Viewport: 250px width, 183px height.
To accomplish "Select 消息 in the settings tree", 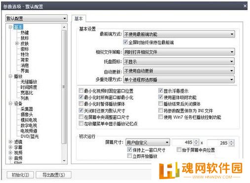I will click(x=25, y=65).
